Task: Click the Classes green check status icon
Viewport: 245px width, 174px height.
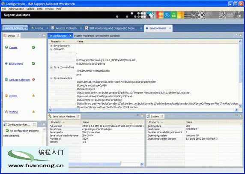Action: (x=33, y=48)
